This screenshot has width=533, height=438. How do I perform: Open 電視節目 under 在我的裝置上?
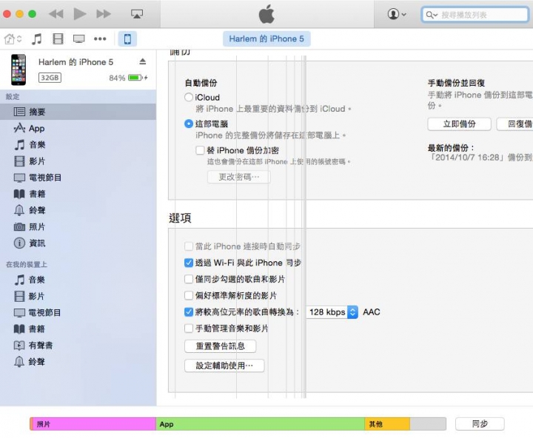(78, 313)
